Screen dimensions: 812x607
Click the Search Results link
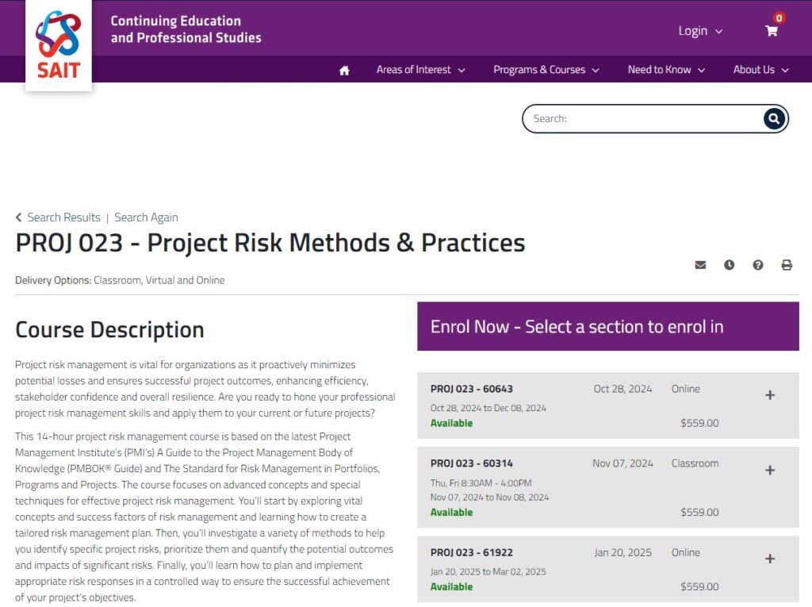point(63,217)
